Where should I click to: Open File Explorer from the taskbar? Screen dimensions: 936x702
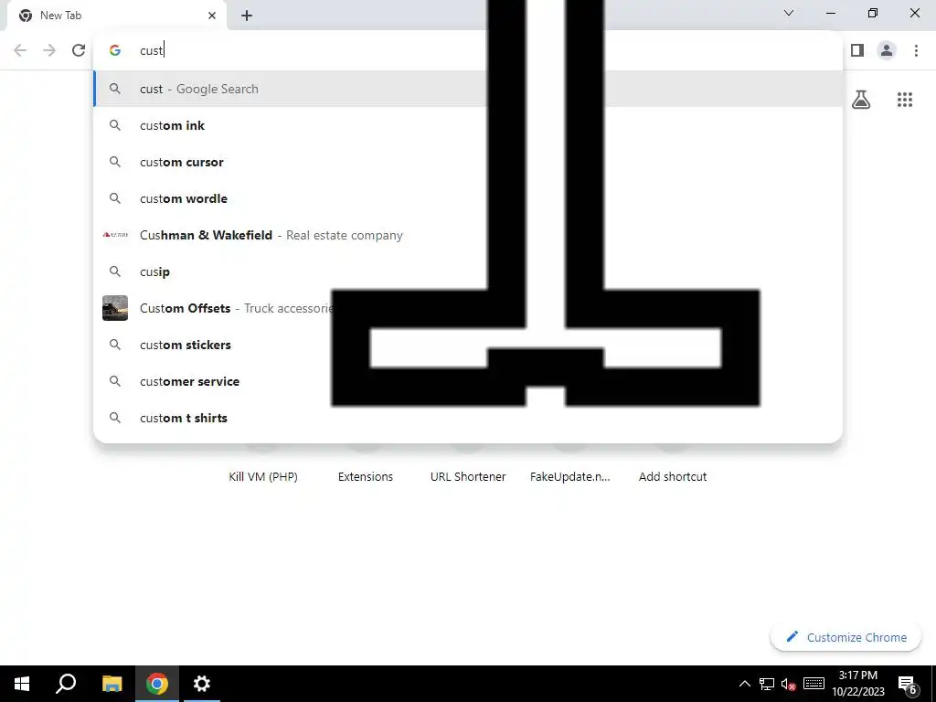(112, 684)
